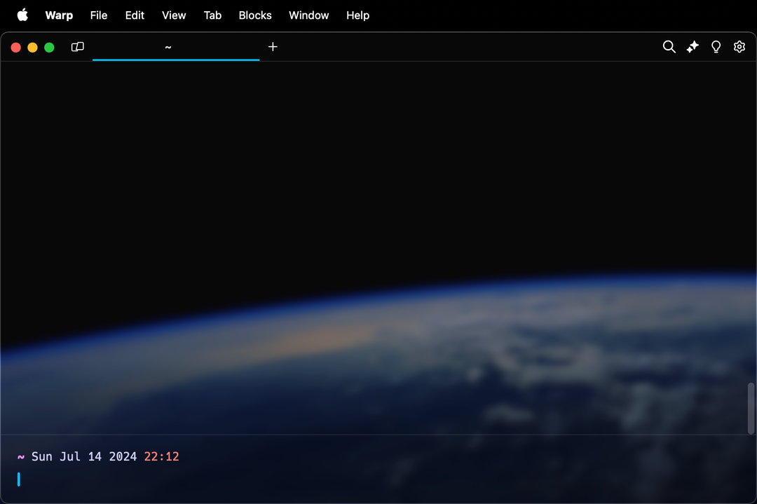Open the File menu
The width and height of the screenshot is (757, 504).
[x=99, y=15]
